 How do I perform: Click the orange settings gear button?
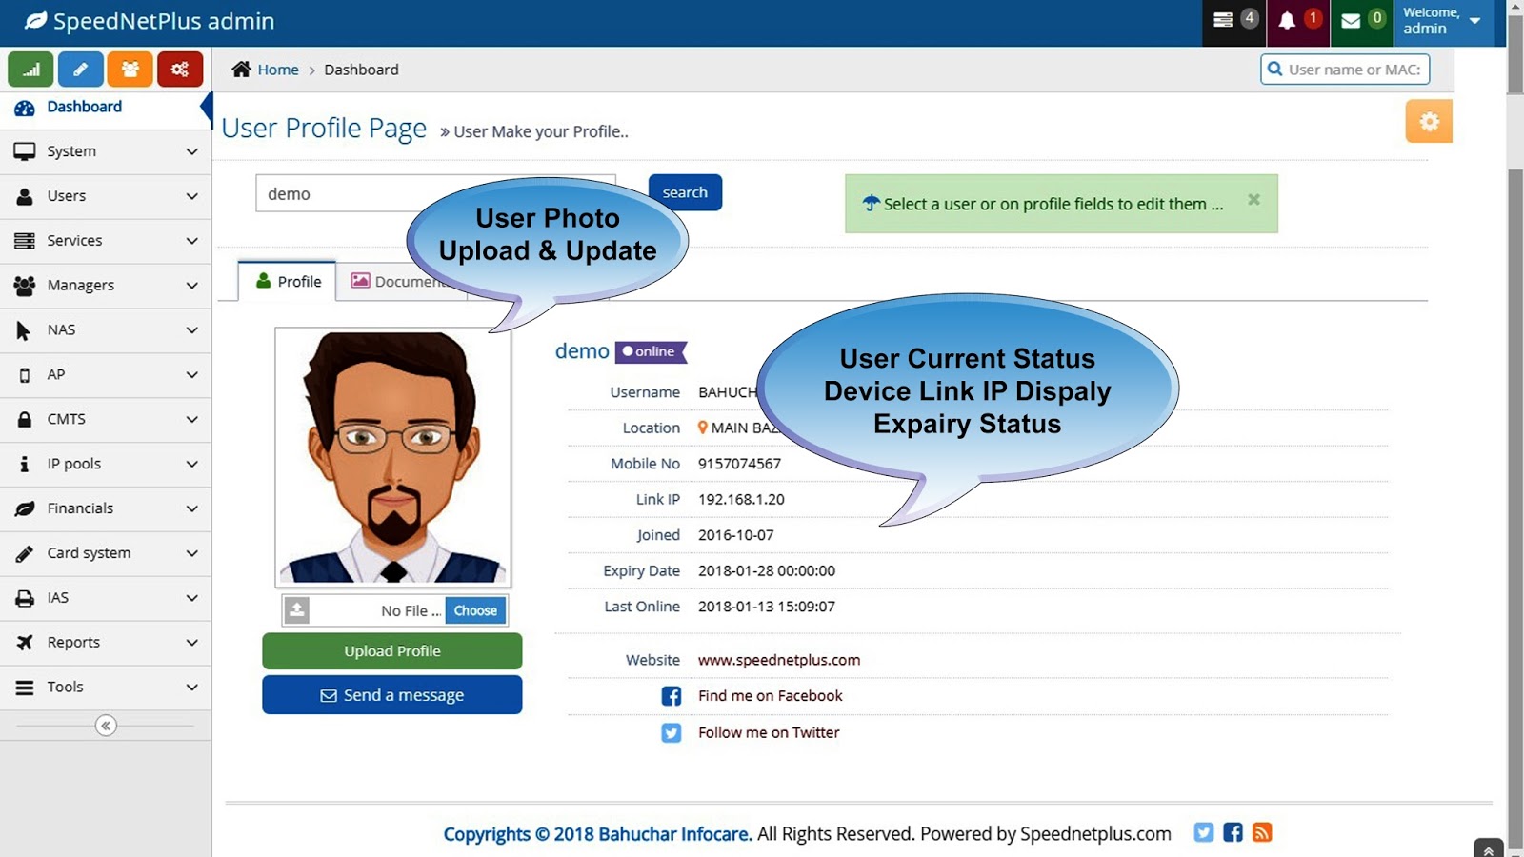[1429, 121]
